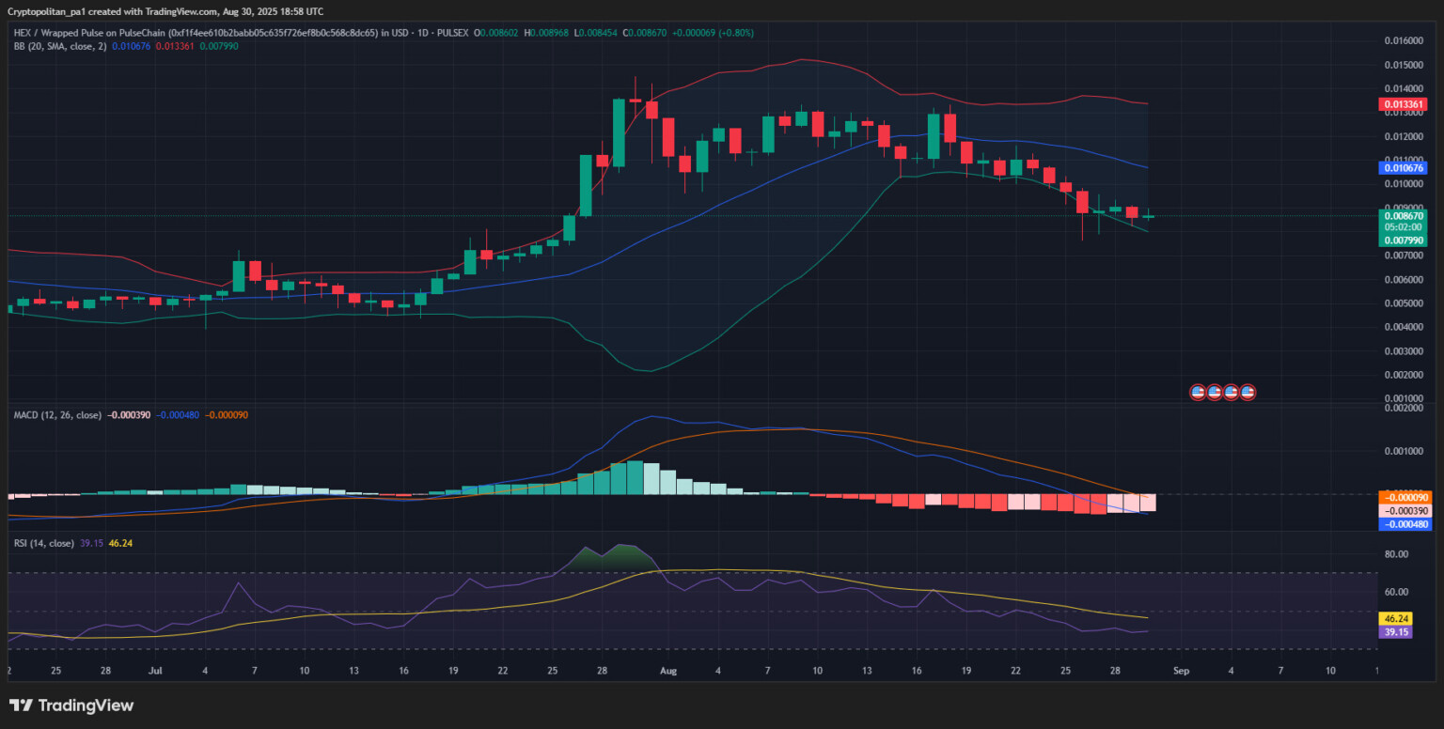Select the second US flag event marker
The image size is (1444, 729).
pos(1214,392)
